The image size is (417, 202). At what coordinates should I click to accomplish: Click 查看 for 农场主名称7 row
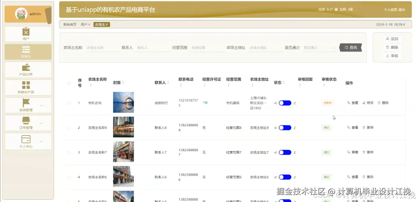click(x=353, y=152)
